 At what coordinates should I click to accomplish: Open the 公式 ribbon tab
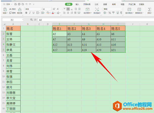96,4
